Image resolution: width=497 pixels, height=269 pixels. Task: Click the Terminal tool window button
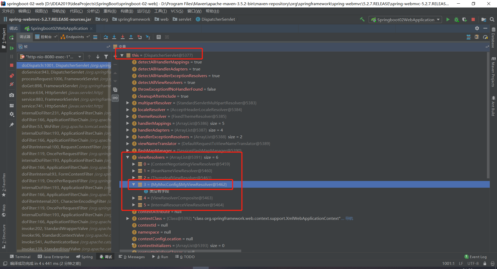point(20,257)
